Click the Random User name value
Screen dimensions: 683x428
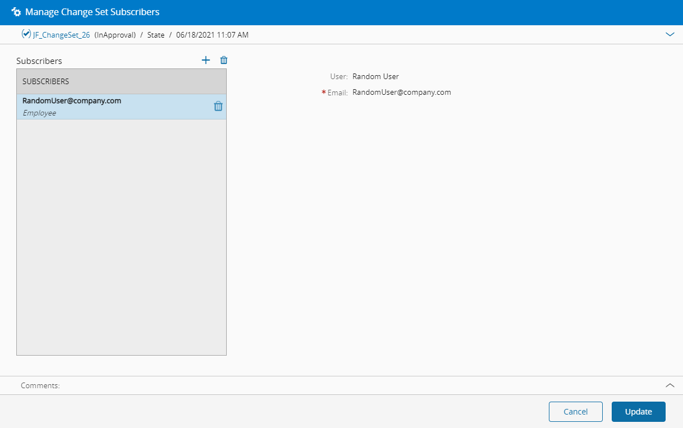pos(375,76)
